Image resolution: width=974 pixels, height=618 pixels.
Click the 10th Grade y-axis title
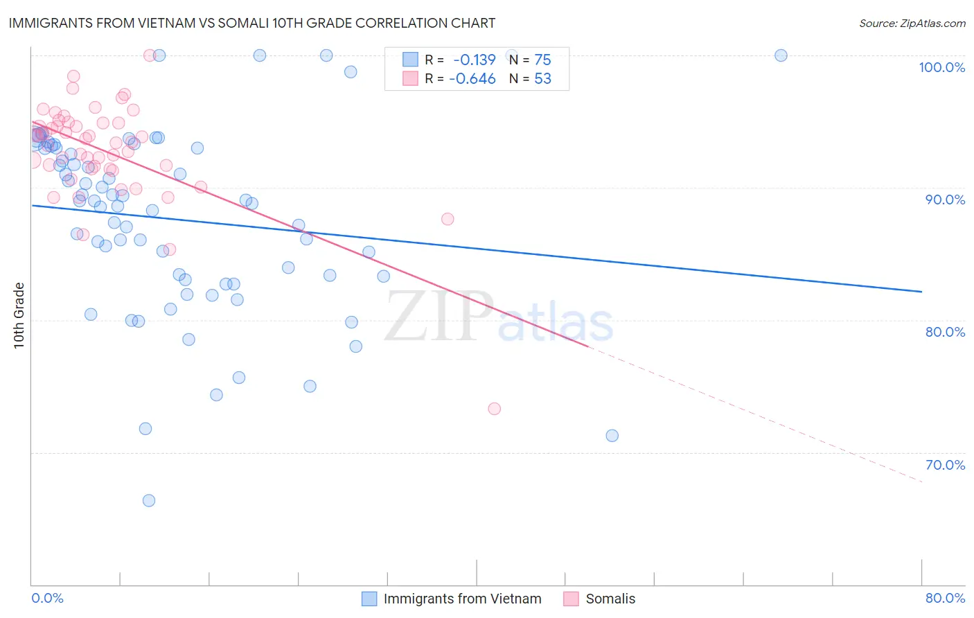(19, 315)
